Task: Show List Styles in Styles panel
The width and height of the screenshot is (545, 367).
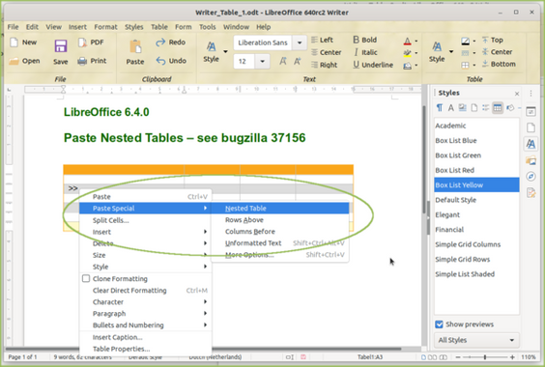Action: coord(485,108)
